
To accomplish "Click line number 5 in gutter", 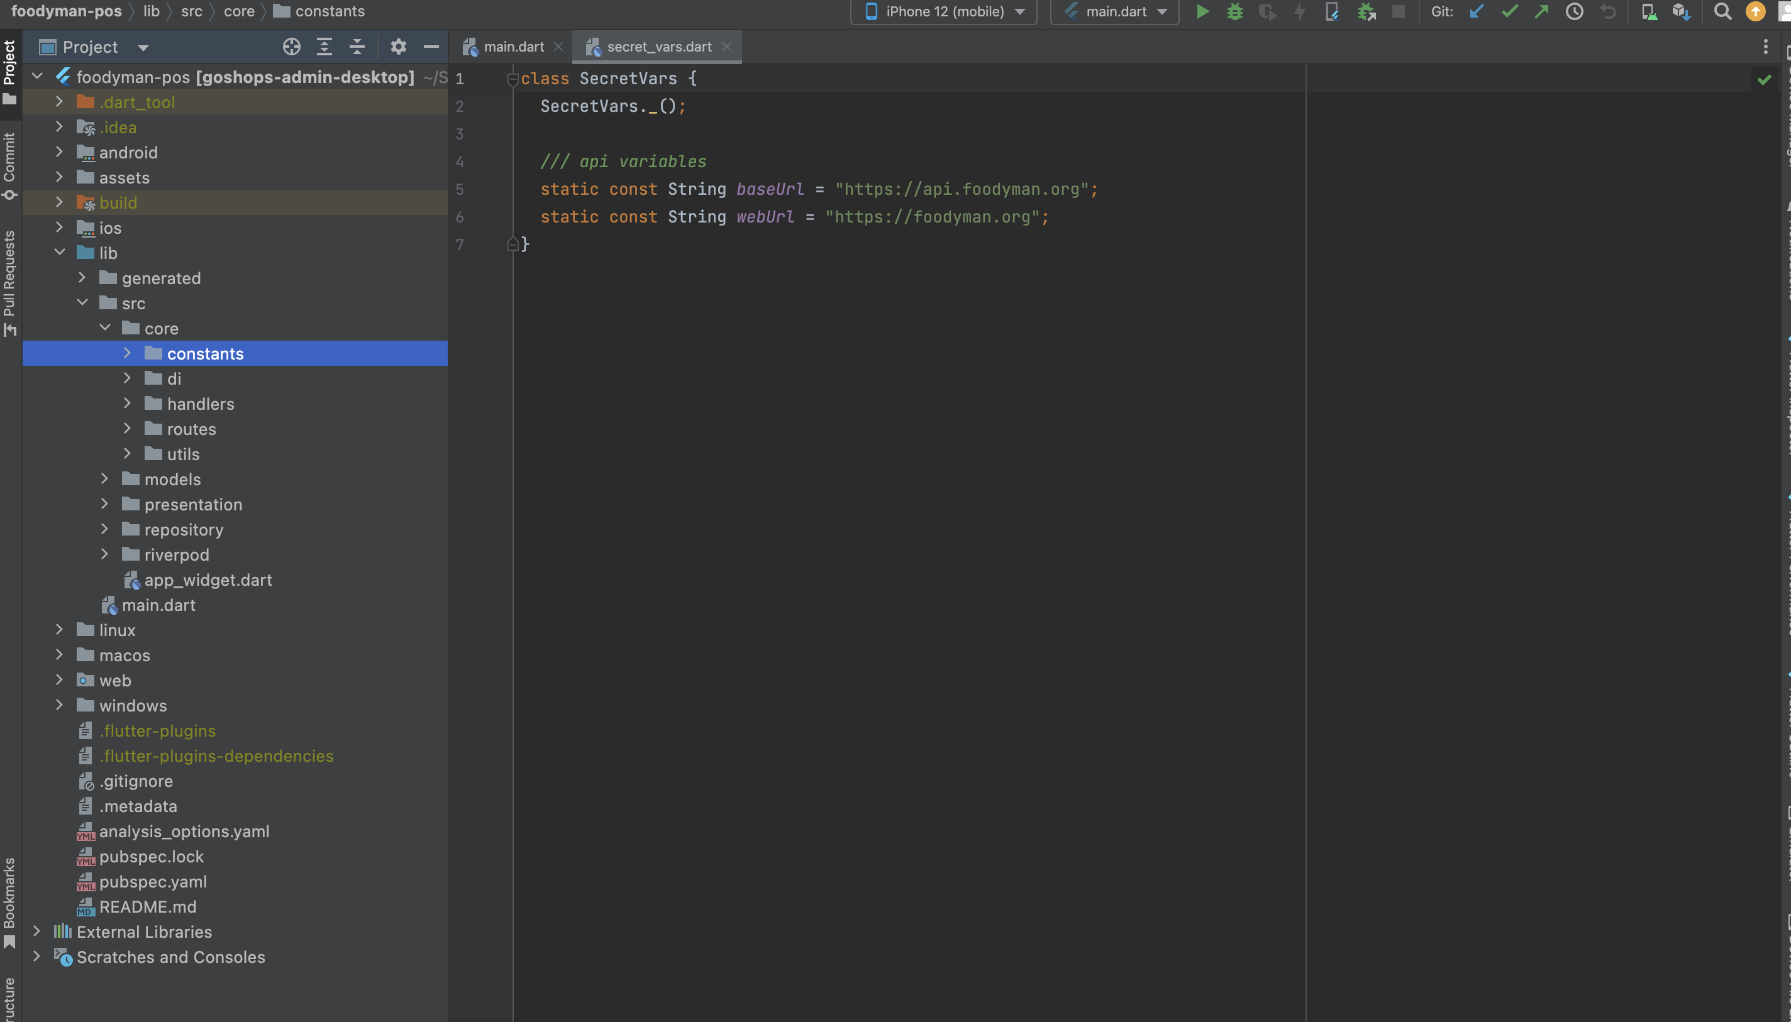I will (x=460, y=190).
